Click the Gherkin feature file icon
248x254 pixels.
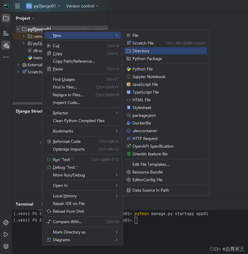coord(129,154)
